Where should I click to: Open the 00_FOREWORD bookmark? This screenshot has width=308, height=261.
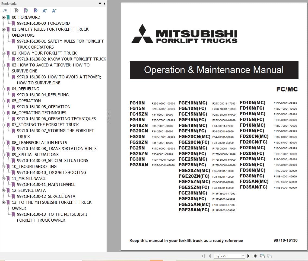26,17
